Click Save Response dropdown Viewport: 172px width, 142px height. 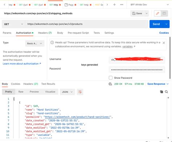pyautogui.click(x=158, y=84)
